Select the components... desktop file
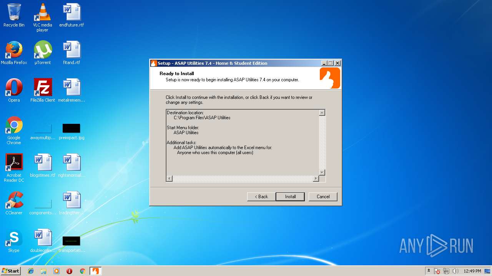The image size is (492, 276). pos(43,206)
